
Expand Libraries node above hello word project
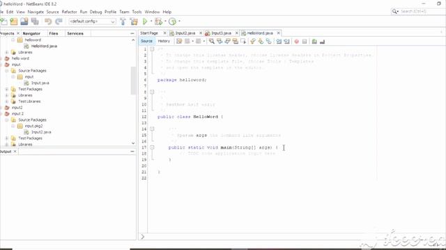(x=7, y=52)
